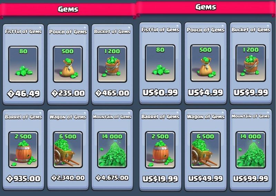Select the gem mountain image priced US$99.99
Image resolution: width=276 pixels, height=196 pixels.
point(251,150)
